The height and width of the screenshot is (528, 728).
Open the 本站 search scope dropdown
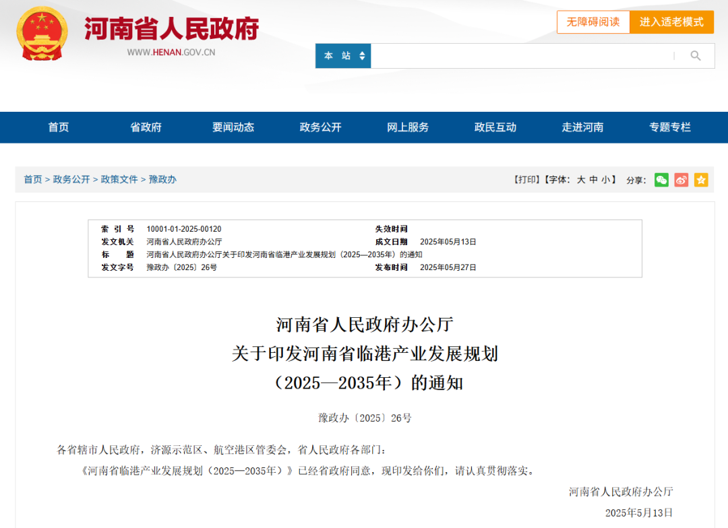pyautogui.click(x=343, y=56)
